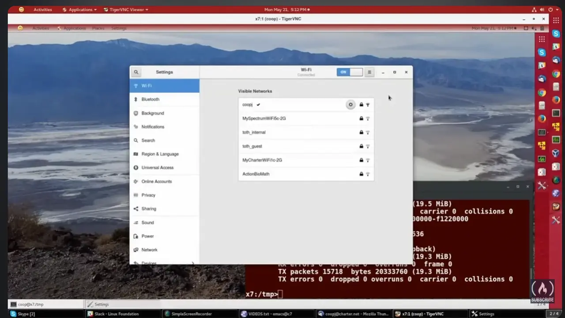Click the lock icon on toth_guest row
565x318 pixels.
point(361,146)
